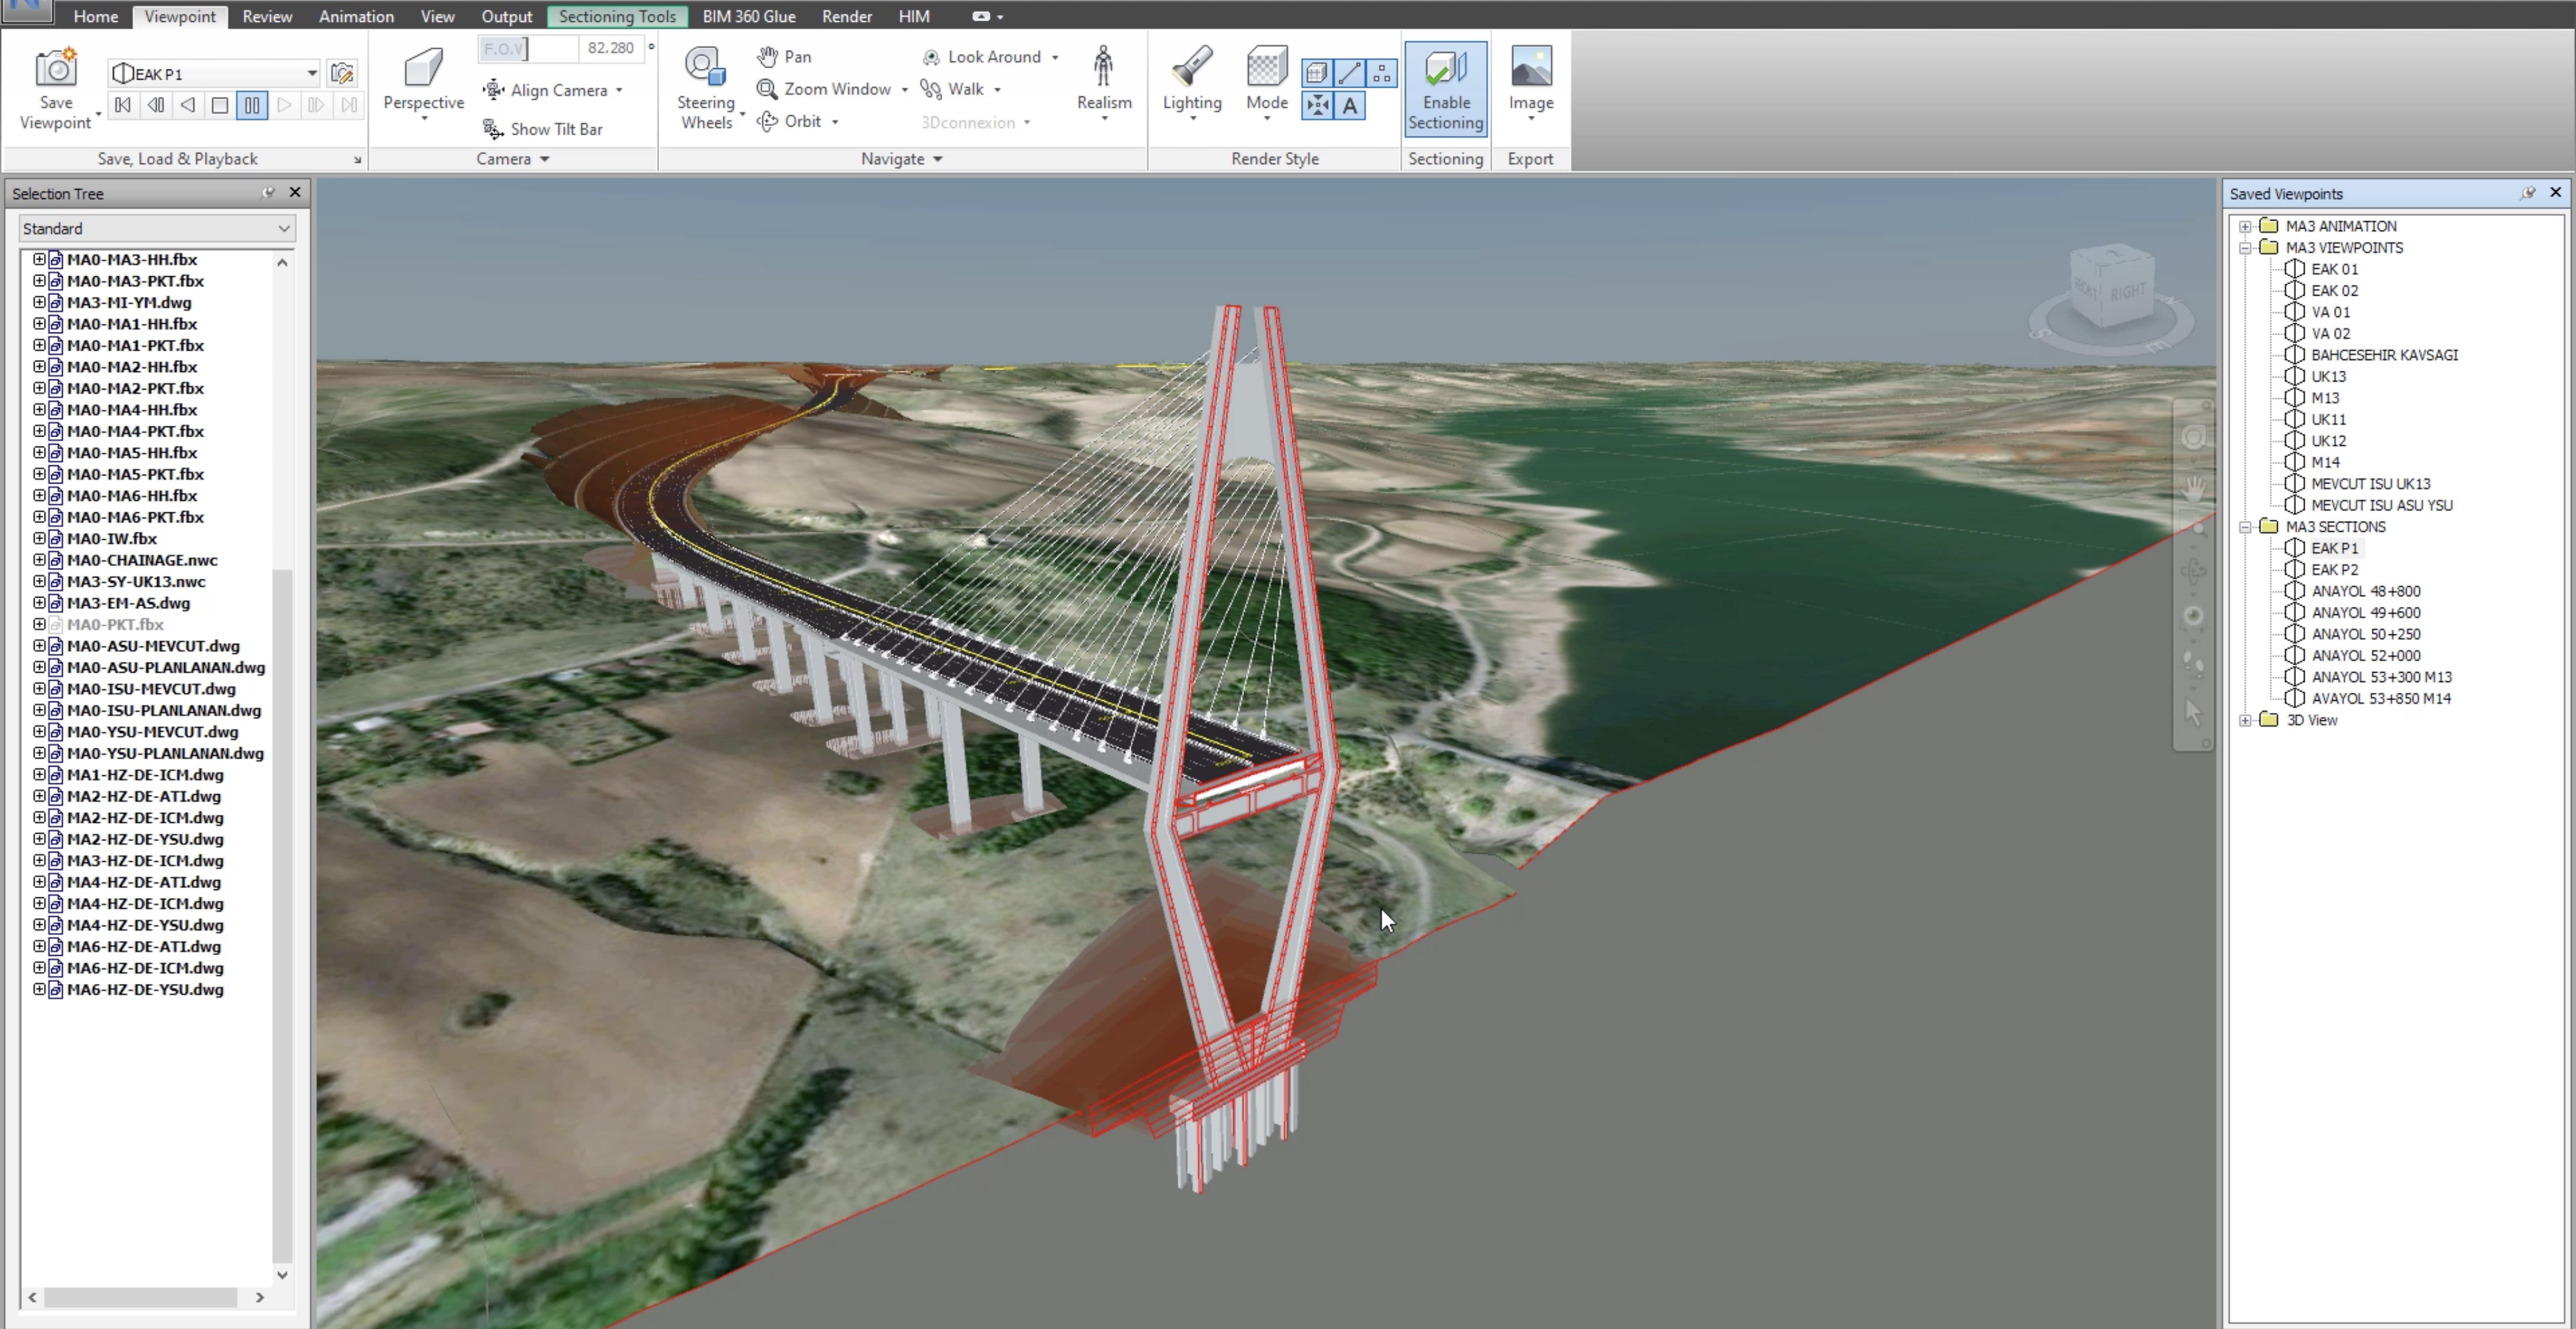This screenshot has width=2576, height=1329.
Task: Click the Edit Viewpoint icon beside EAK P1
Action: pyautogui.click(x=342, y=73)
